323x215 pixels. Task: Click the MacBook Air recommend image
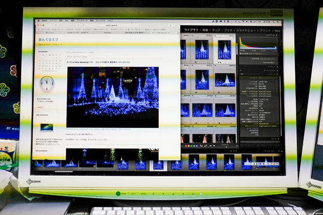pos(46,127)
